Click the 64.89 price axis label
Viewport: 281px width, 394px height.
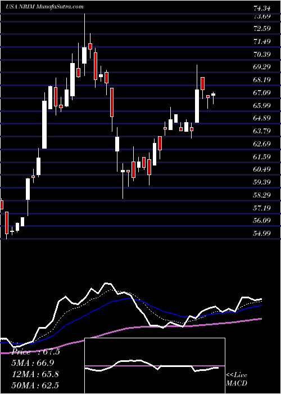coord(262,118)
